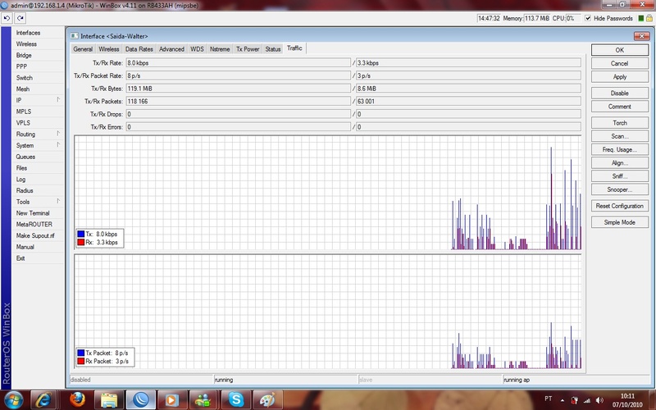
Task: Switch to the Advanced tab
Action: (x=171, y=49)
